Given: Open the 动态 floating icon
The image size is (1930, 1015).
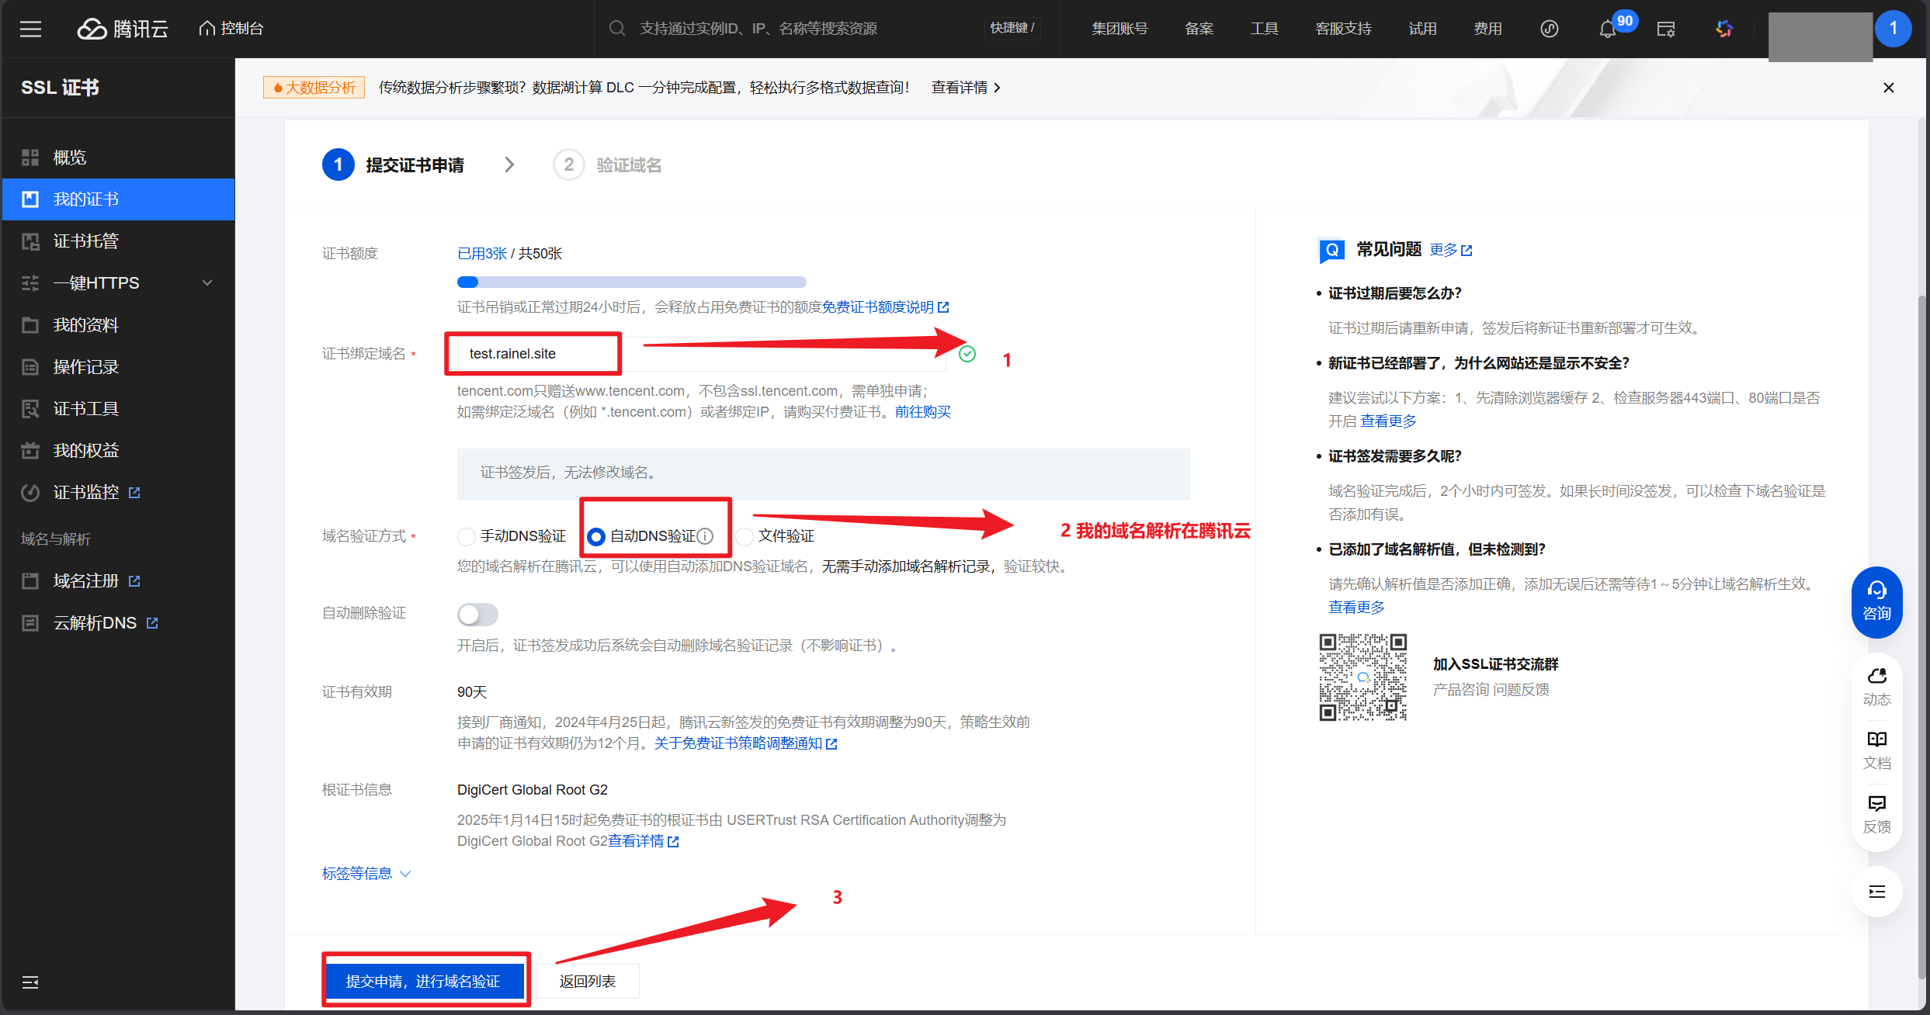Looking at the screenshot, I should pos(1877,687).
